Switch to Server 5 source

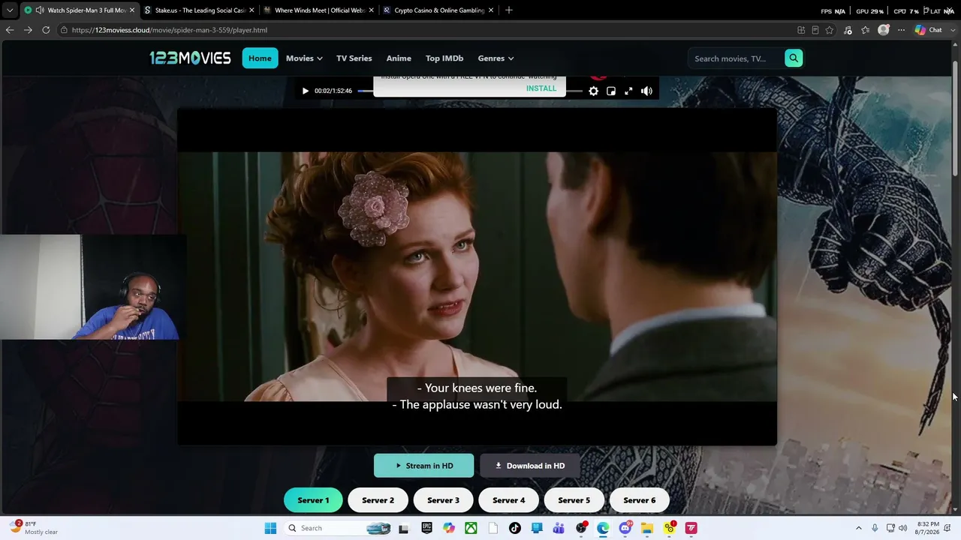click(x=574, y=500)
